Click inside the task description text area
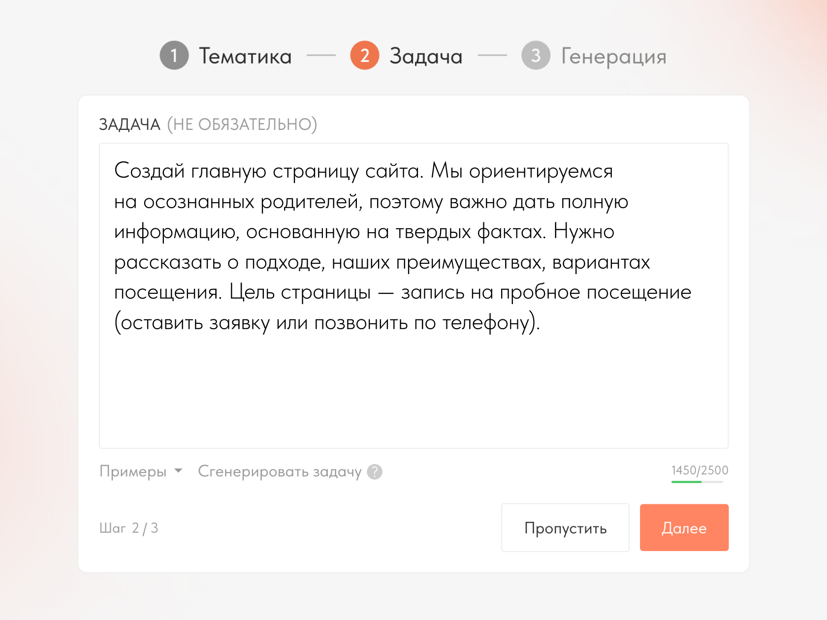Screen dimensions: 827x620 tap(413, 296)
